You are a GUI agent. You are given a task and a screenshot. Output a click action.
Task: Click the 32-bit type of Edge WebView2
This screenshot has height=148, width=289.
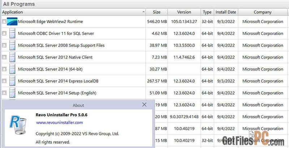207,22
